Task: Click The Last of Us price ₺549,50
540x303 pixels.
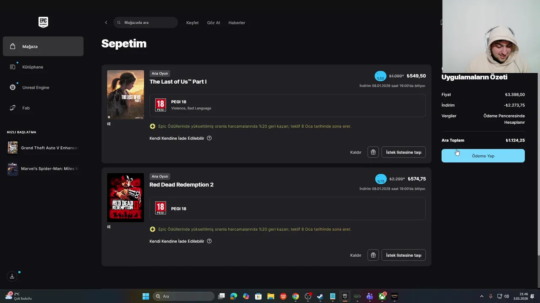Action: 416,76
